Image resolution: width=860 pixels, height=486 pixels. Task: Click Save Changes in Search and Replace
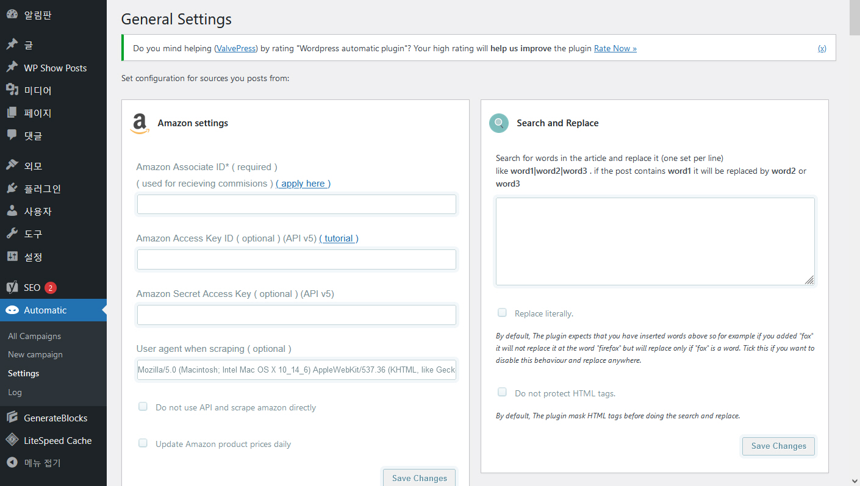point(779,446)
